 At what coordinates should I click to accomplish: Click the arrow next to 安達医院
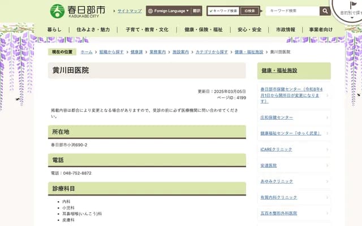(327, 166)
